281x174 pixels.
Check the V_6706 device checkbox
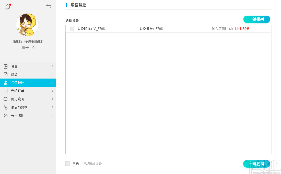tap(72, 29)
